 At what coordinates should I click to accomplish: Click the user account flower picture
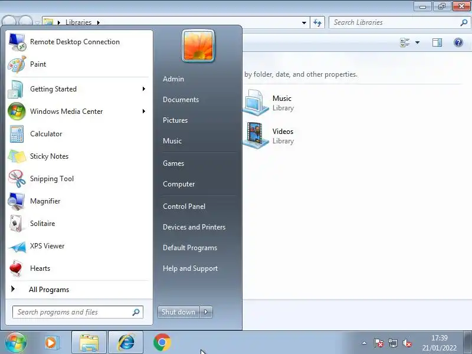pos(198,46)
